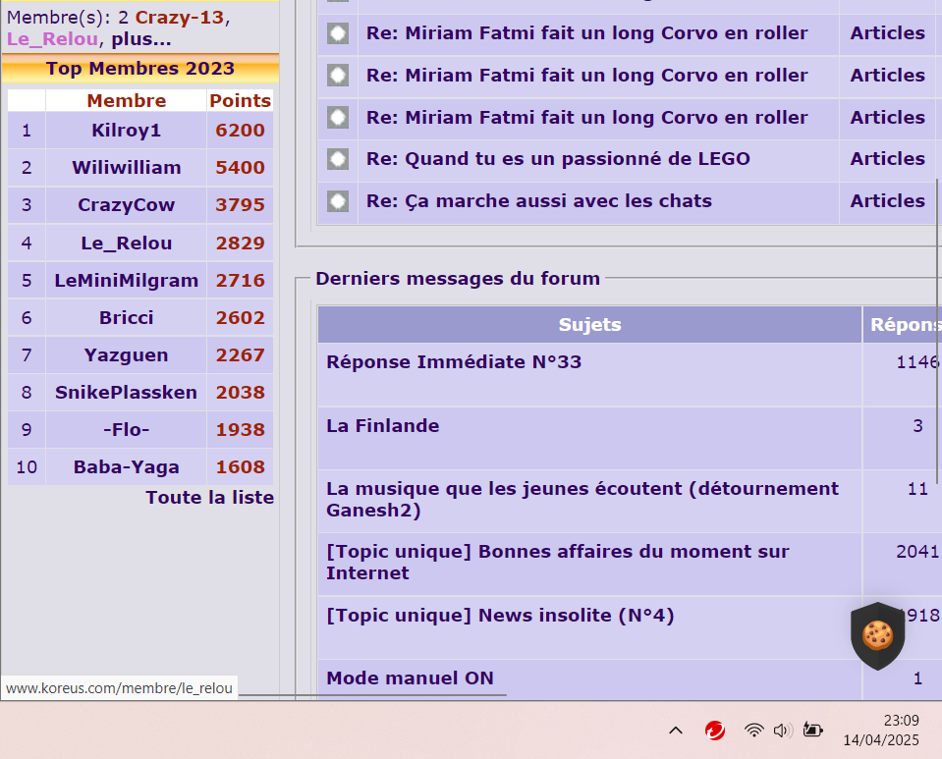Open the 'Toute la liste' members link
The height and width of the screenshot is (759, 942).
point(209,497)
